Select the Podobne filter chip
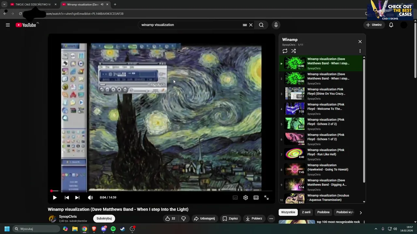This screenshot has height=234, width=417. pyautogui.click(x=324, y=212)
